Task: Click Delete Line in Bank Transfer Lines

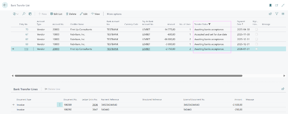Action: pyautogui.click(x=53, y=89)
